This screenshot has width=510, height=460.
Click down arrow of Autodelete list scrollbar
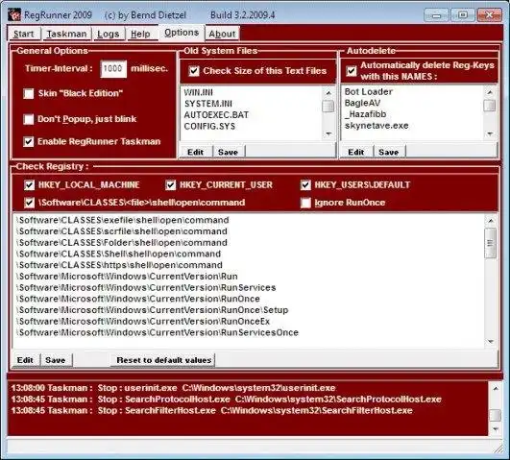click(490, 133)
